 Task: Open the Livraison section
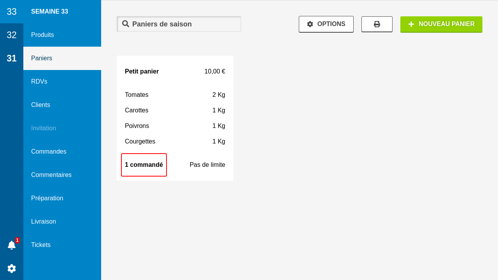tap(44, 222)
